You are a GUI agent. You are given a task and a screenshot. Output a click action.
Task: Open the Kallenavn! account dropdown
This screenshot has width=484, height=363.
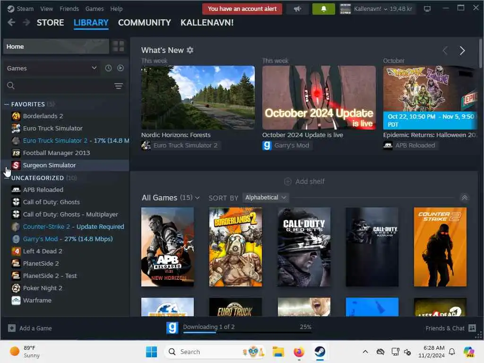pos(383,9)
